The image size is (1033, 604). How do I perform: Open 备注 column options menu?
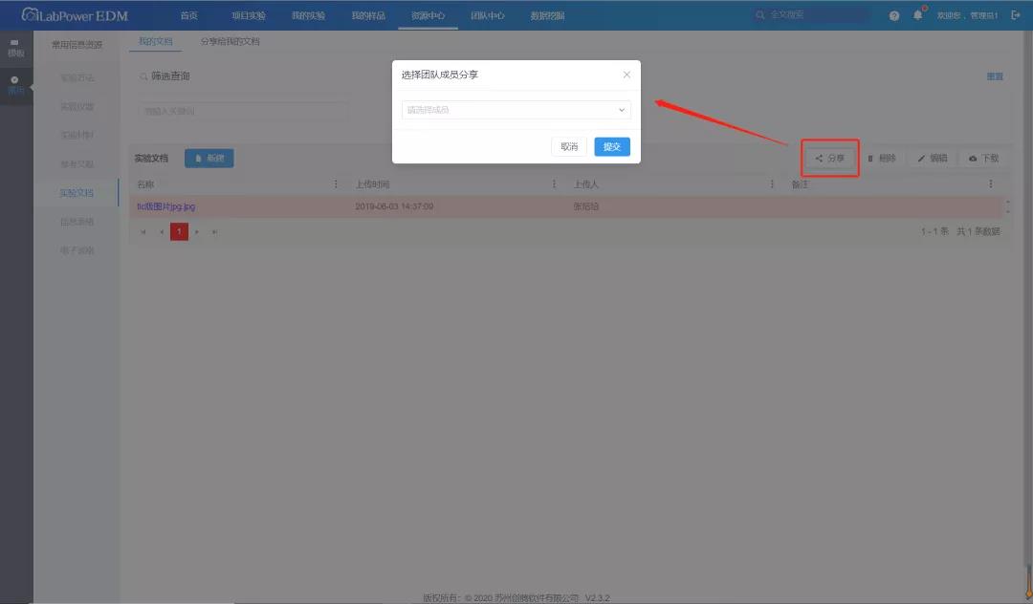[991, 184]
